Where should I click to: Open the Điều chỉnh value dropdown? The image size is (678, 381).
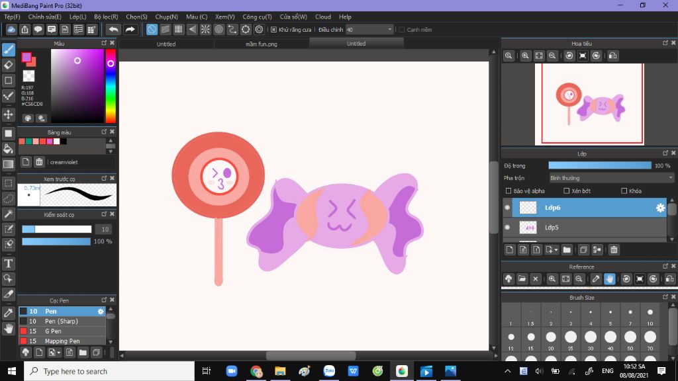[389, 29]
